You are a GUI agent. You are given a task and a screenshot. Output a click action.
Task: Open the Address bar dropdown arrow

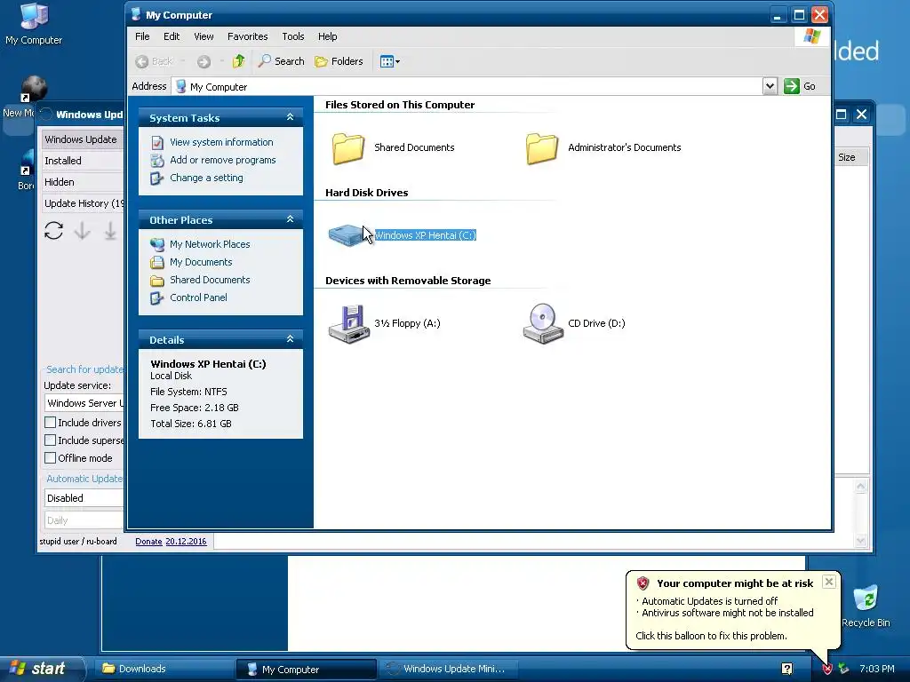coord(770,86)
